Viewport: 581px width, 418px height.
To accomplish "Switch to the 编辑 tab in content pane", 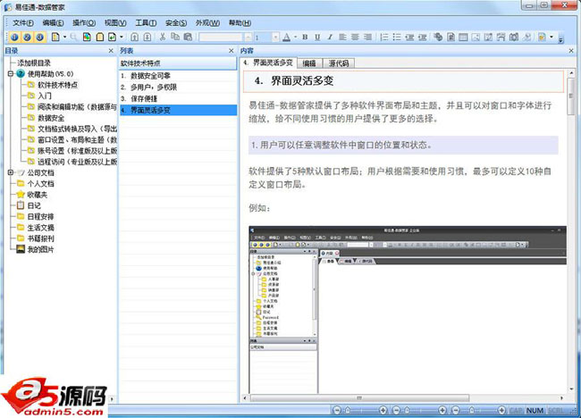I will pyautogui.click(x=310, y=63).
